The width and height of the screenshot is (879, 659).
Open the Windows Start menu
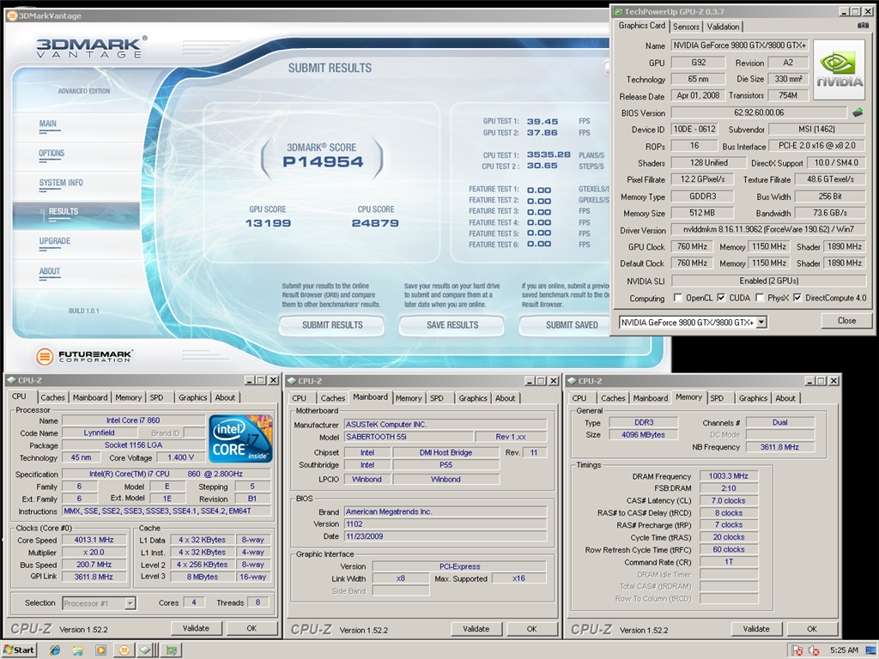19,650
